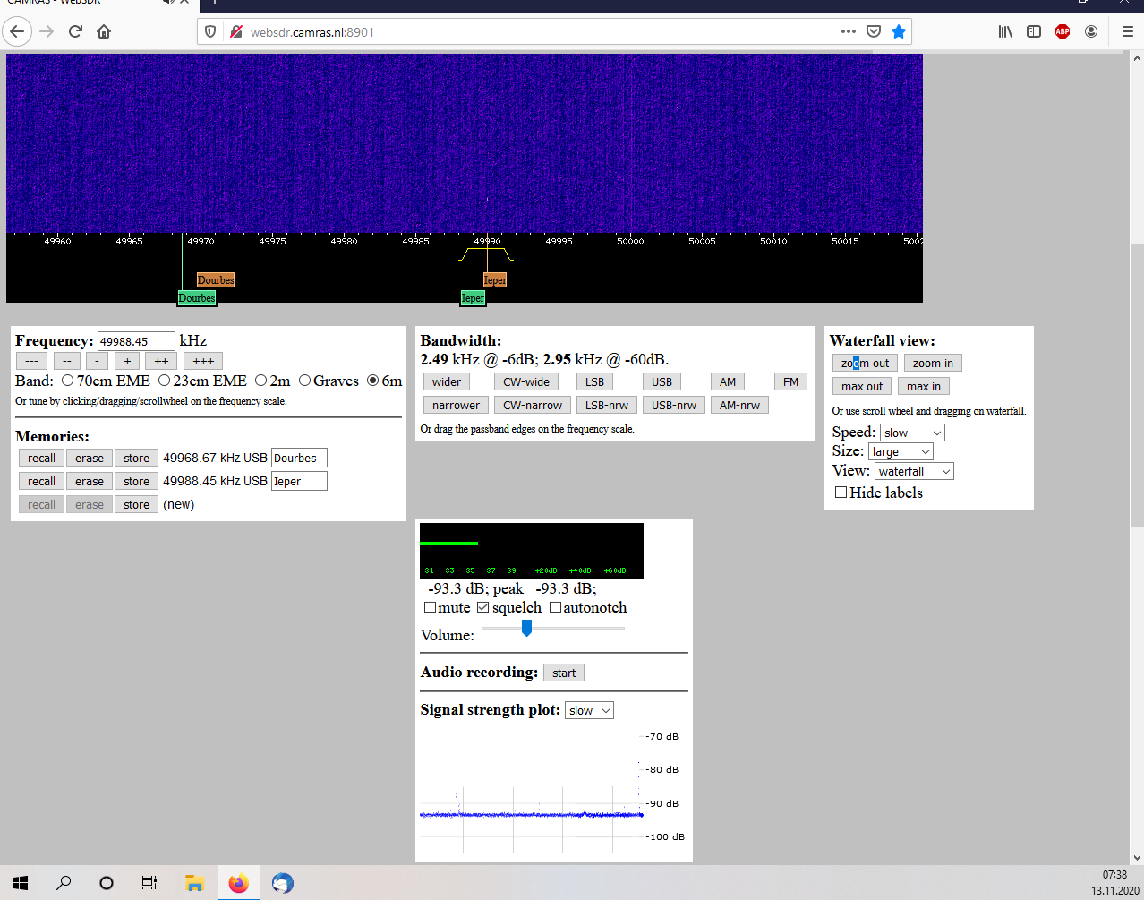Viewport: 1144px width, 900px height.
Task: Store a new memory entry
Action: click(136, 504)
